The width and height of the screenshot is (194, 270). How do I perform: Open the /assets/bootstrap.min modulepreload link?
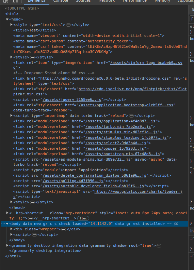[123, 154]
